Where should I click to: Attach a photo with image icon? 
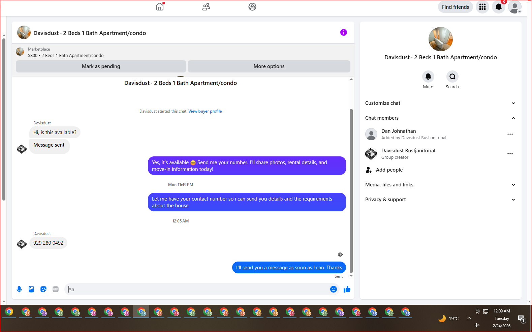[x=31, y=289]
